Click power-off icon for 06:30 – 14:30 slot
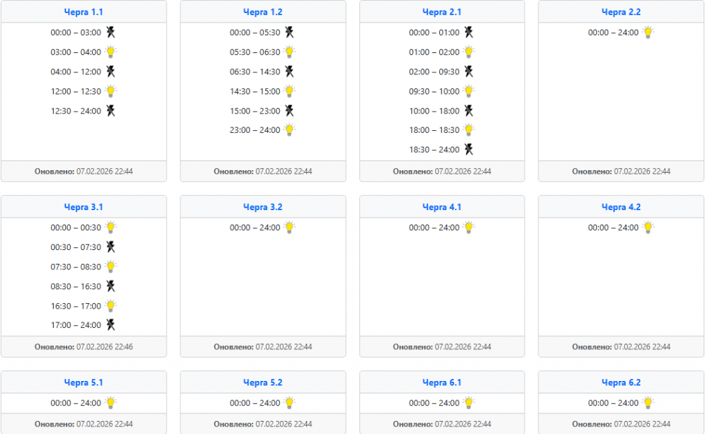Screen dimensions: 705x434 point(290,72)
